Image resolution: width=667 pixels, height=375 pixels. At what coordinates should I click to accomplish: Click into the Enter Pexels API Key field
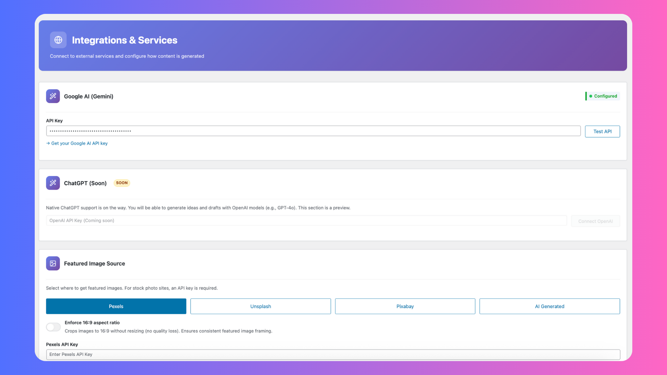pos(333,355)
